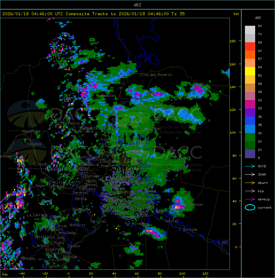Click the 'Zapata' map label

tap(73, 246)
